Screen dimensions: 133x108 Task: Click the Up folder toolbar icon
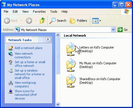(42, 21)
